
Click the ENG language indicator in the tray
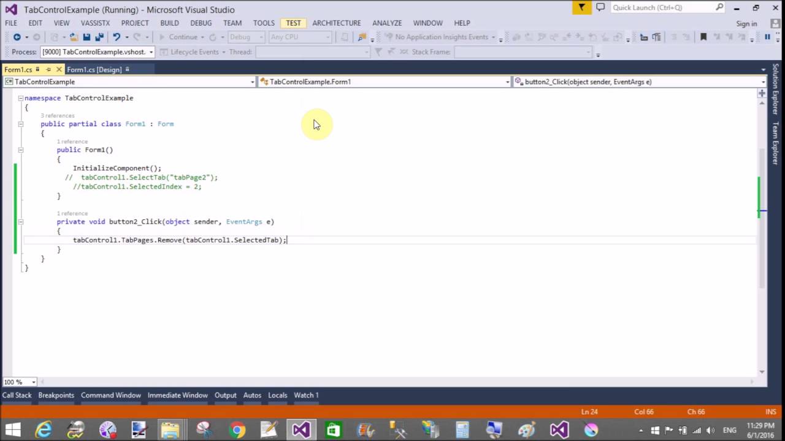tap(730, 430)
